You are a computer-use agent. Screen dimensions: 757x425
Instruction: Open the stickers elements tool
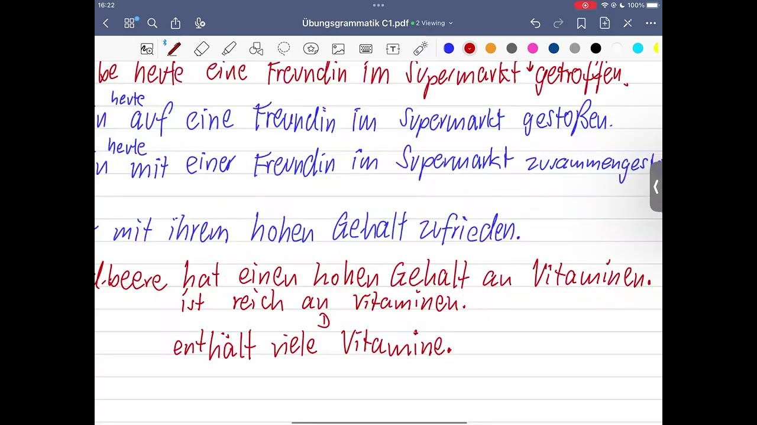pyautogui.click(x=311, y=48)
